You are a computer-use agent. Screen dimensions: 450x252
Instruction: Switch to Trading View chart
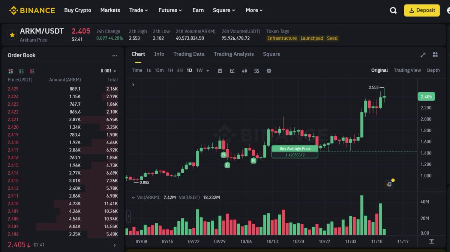click(407, 70)
